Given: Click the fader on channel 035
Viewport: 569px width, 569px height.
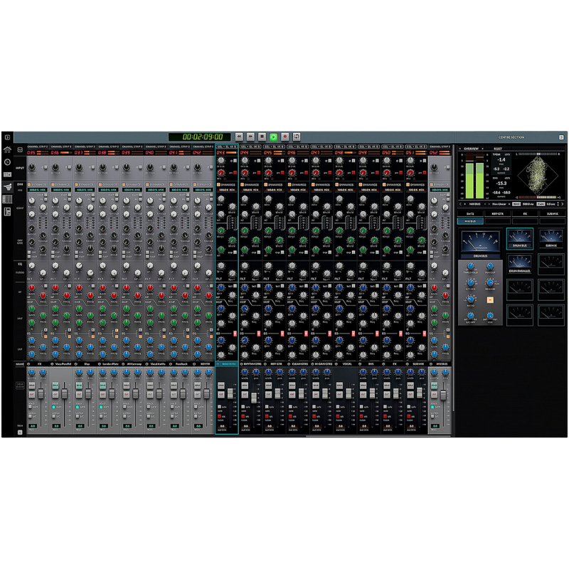Looking at the screenshot, I should [42, 395].
